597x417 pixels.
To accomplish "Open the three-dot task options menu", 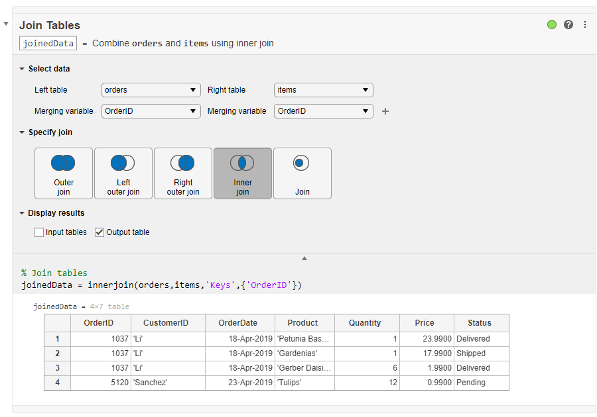I will [585, 24].
